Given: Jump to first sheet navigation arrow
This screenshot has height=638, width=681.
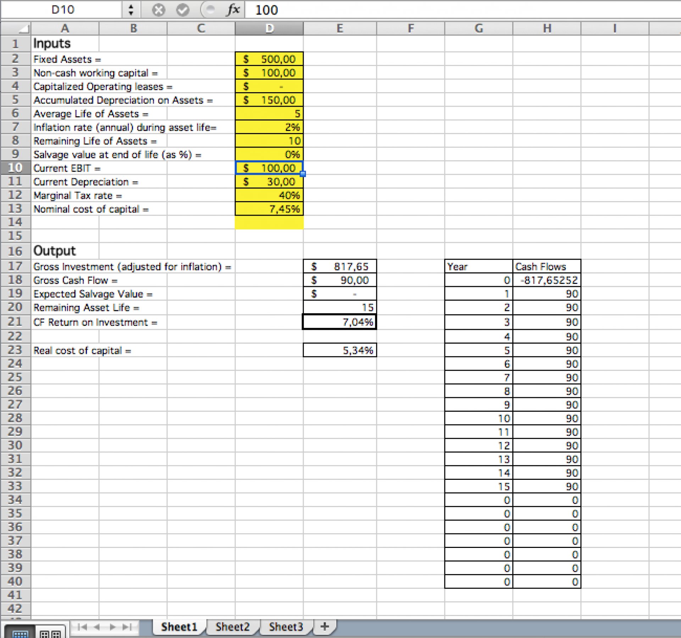Looking at the screenshot, I should pyautogui.click(x=82, y=627).
